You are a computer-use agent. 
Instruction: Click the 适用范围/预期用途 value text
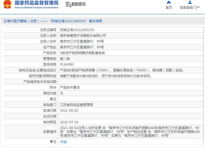pos(106,76)
